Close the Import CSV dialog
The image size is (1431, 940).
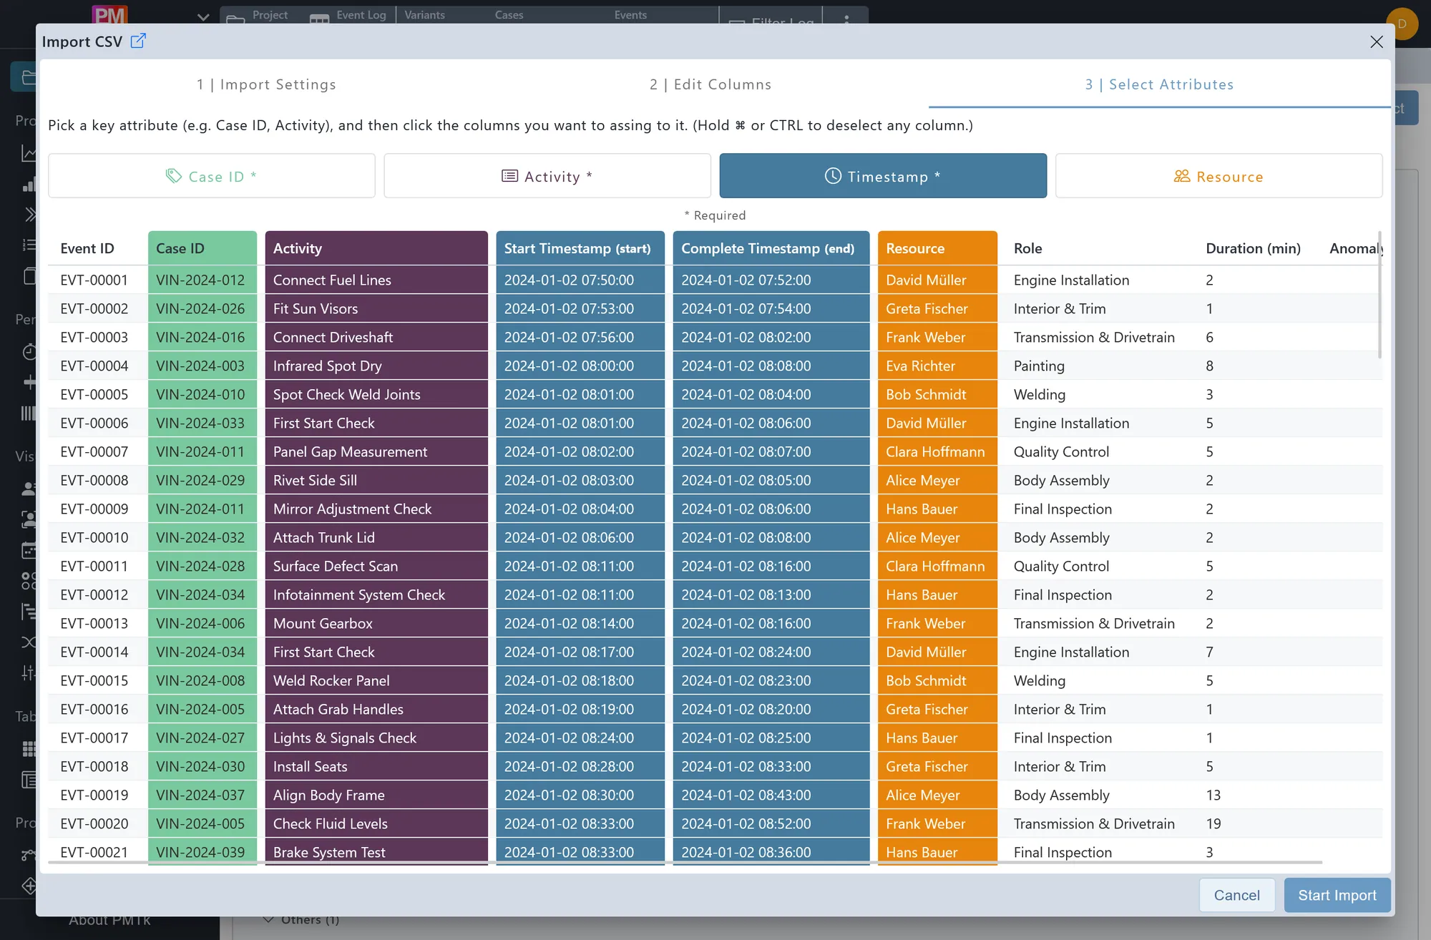[1376, 41]
